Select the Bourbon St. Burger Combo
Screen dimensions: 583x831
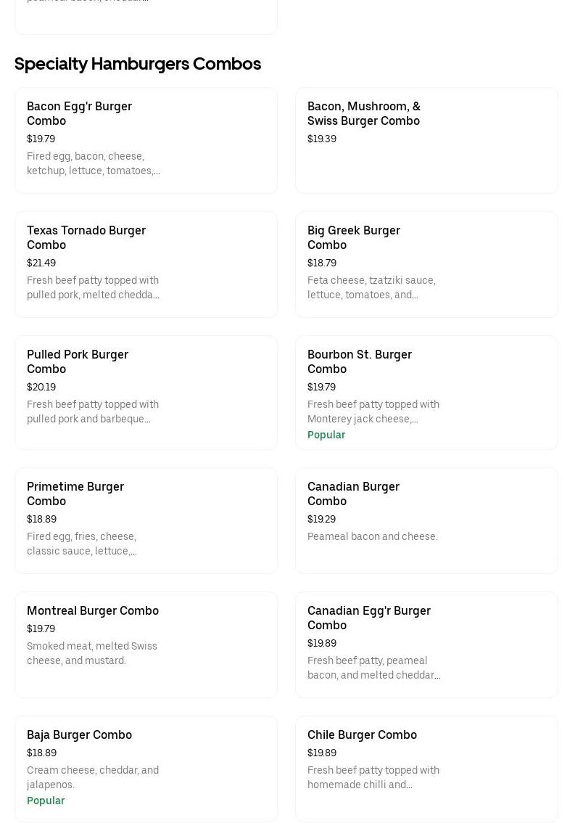pos(359,361)
